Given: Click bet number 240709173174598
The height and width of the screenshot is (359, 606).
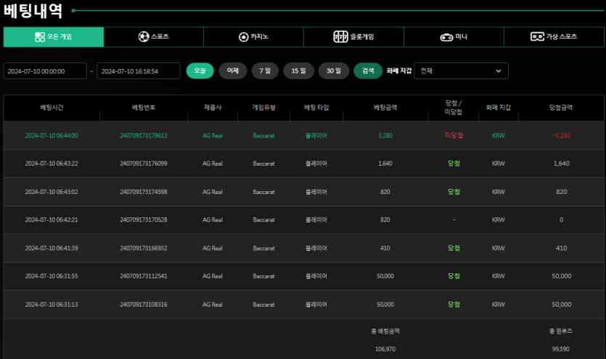Looking at the screenshot, I should tap(144, 192).
